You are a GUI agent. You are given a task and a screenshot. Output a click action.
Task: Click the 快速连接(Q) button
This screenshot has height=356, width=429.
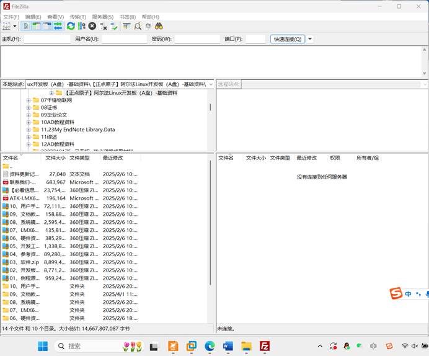pyautogui.click(x=288, y=39)
